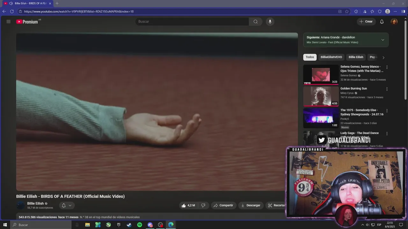408x229 pixels.
Task: Select the Pop filter chip
Action: point(373,57)
